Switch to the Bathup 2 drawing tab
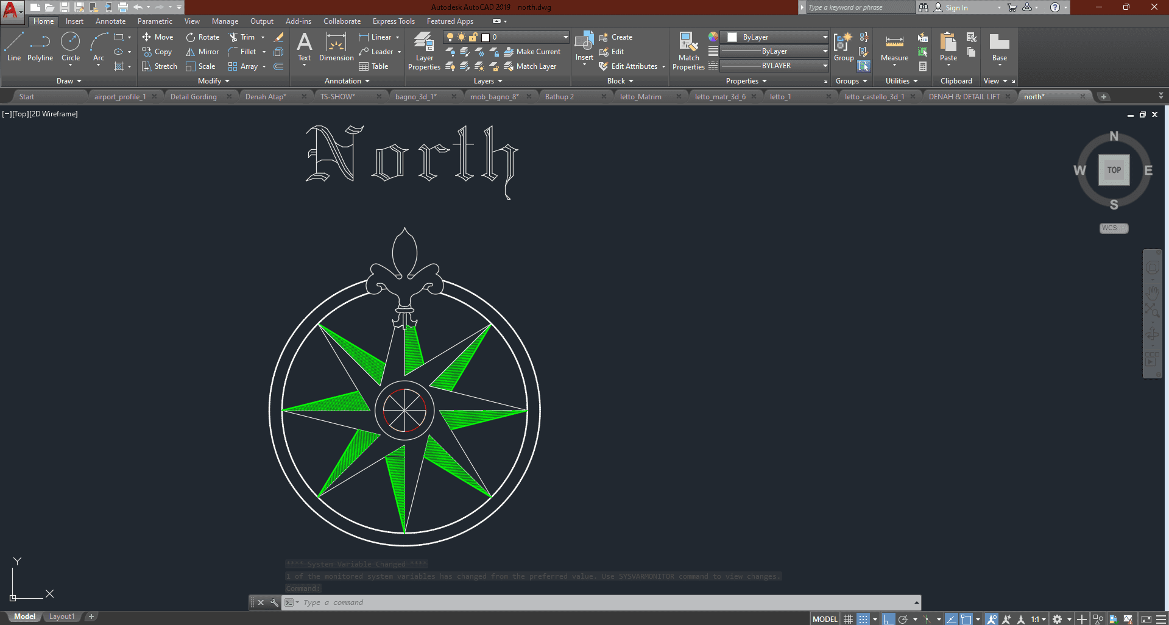 pos(559,97)
